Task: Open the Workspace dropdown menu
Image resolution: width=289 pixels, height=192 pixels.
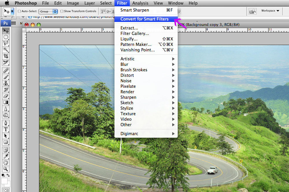Action: tap(270, 11)
